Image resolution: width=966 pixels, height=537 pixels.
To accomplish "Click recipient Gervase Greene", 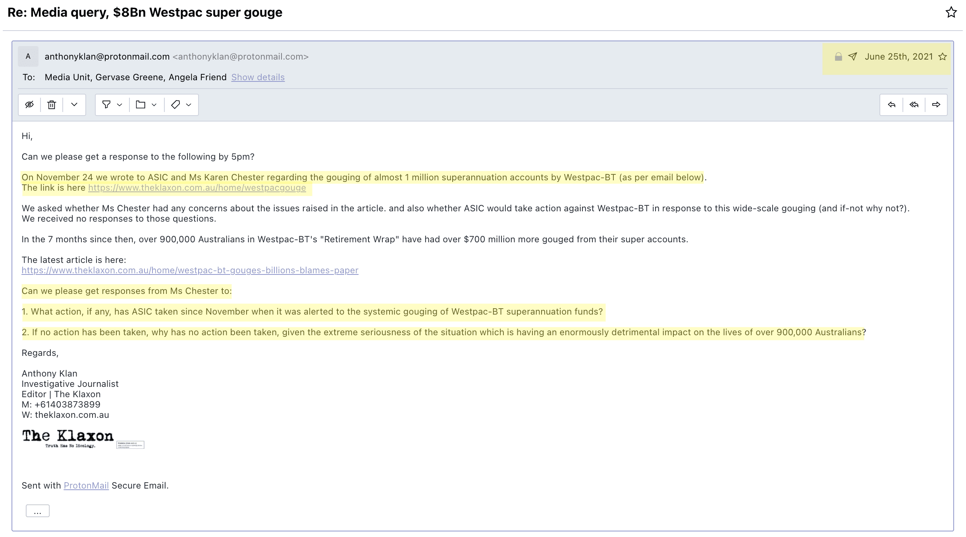I will point(129,77).
